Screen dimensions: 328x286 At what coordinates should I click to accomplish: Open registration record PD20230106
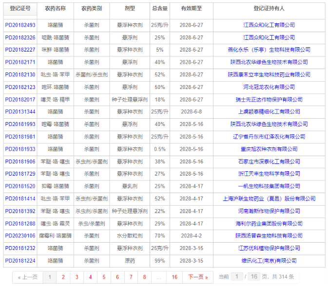(20, 236)
